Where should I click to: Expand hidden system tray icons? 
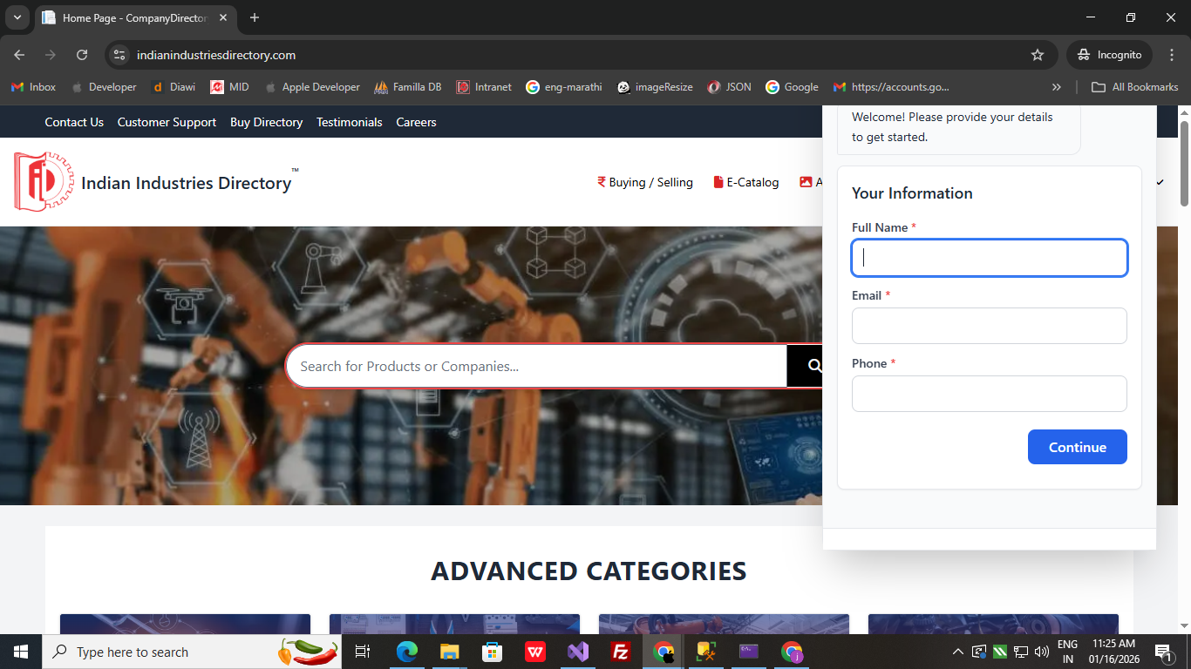point(957,652)
